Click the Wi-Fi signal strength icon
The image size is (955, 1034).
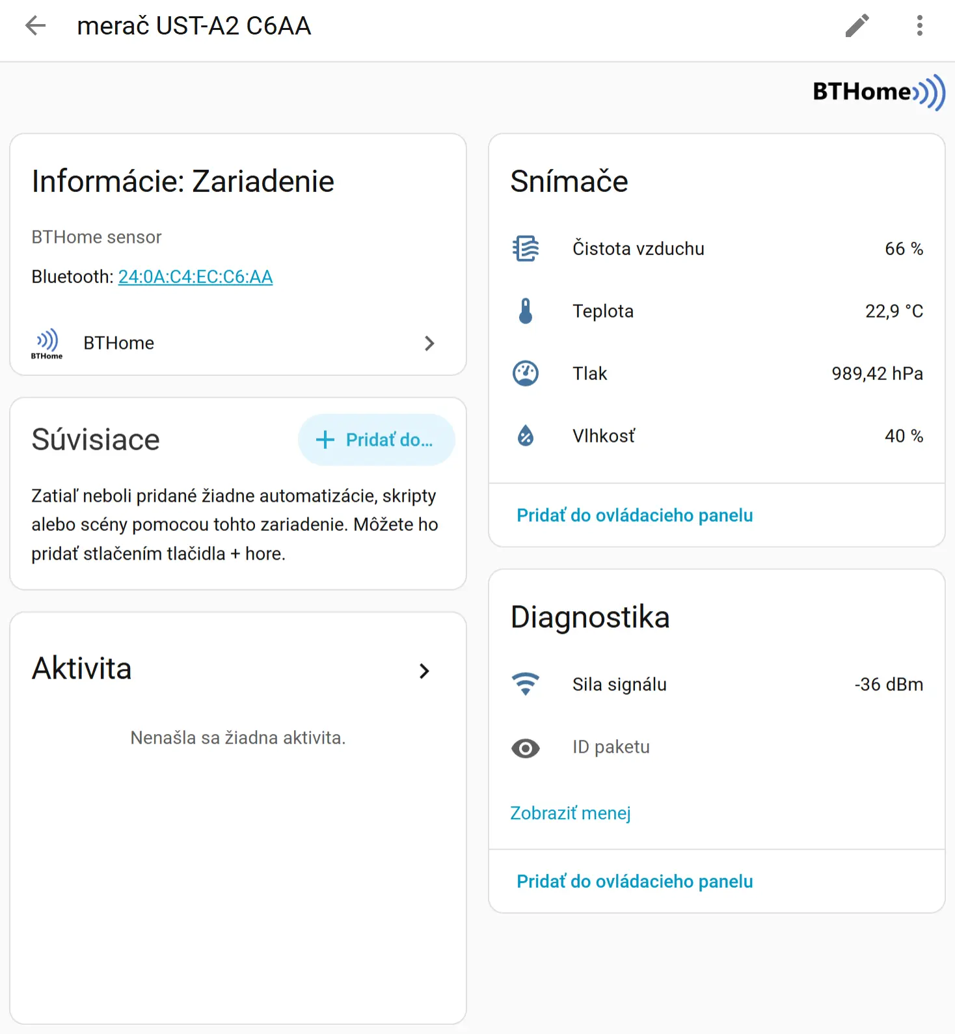[526, 685]
